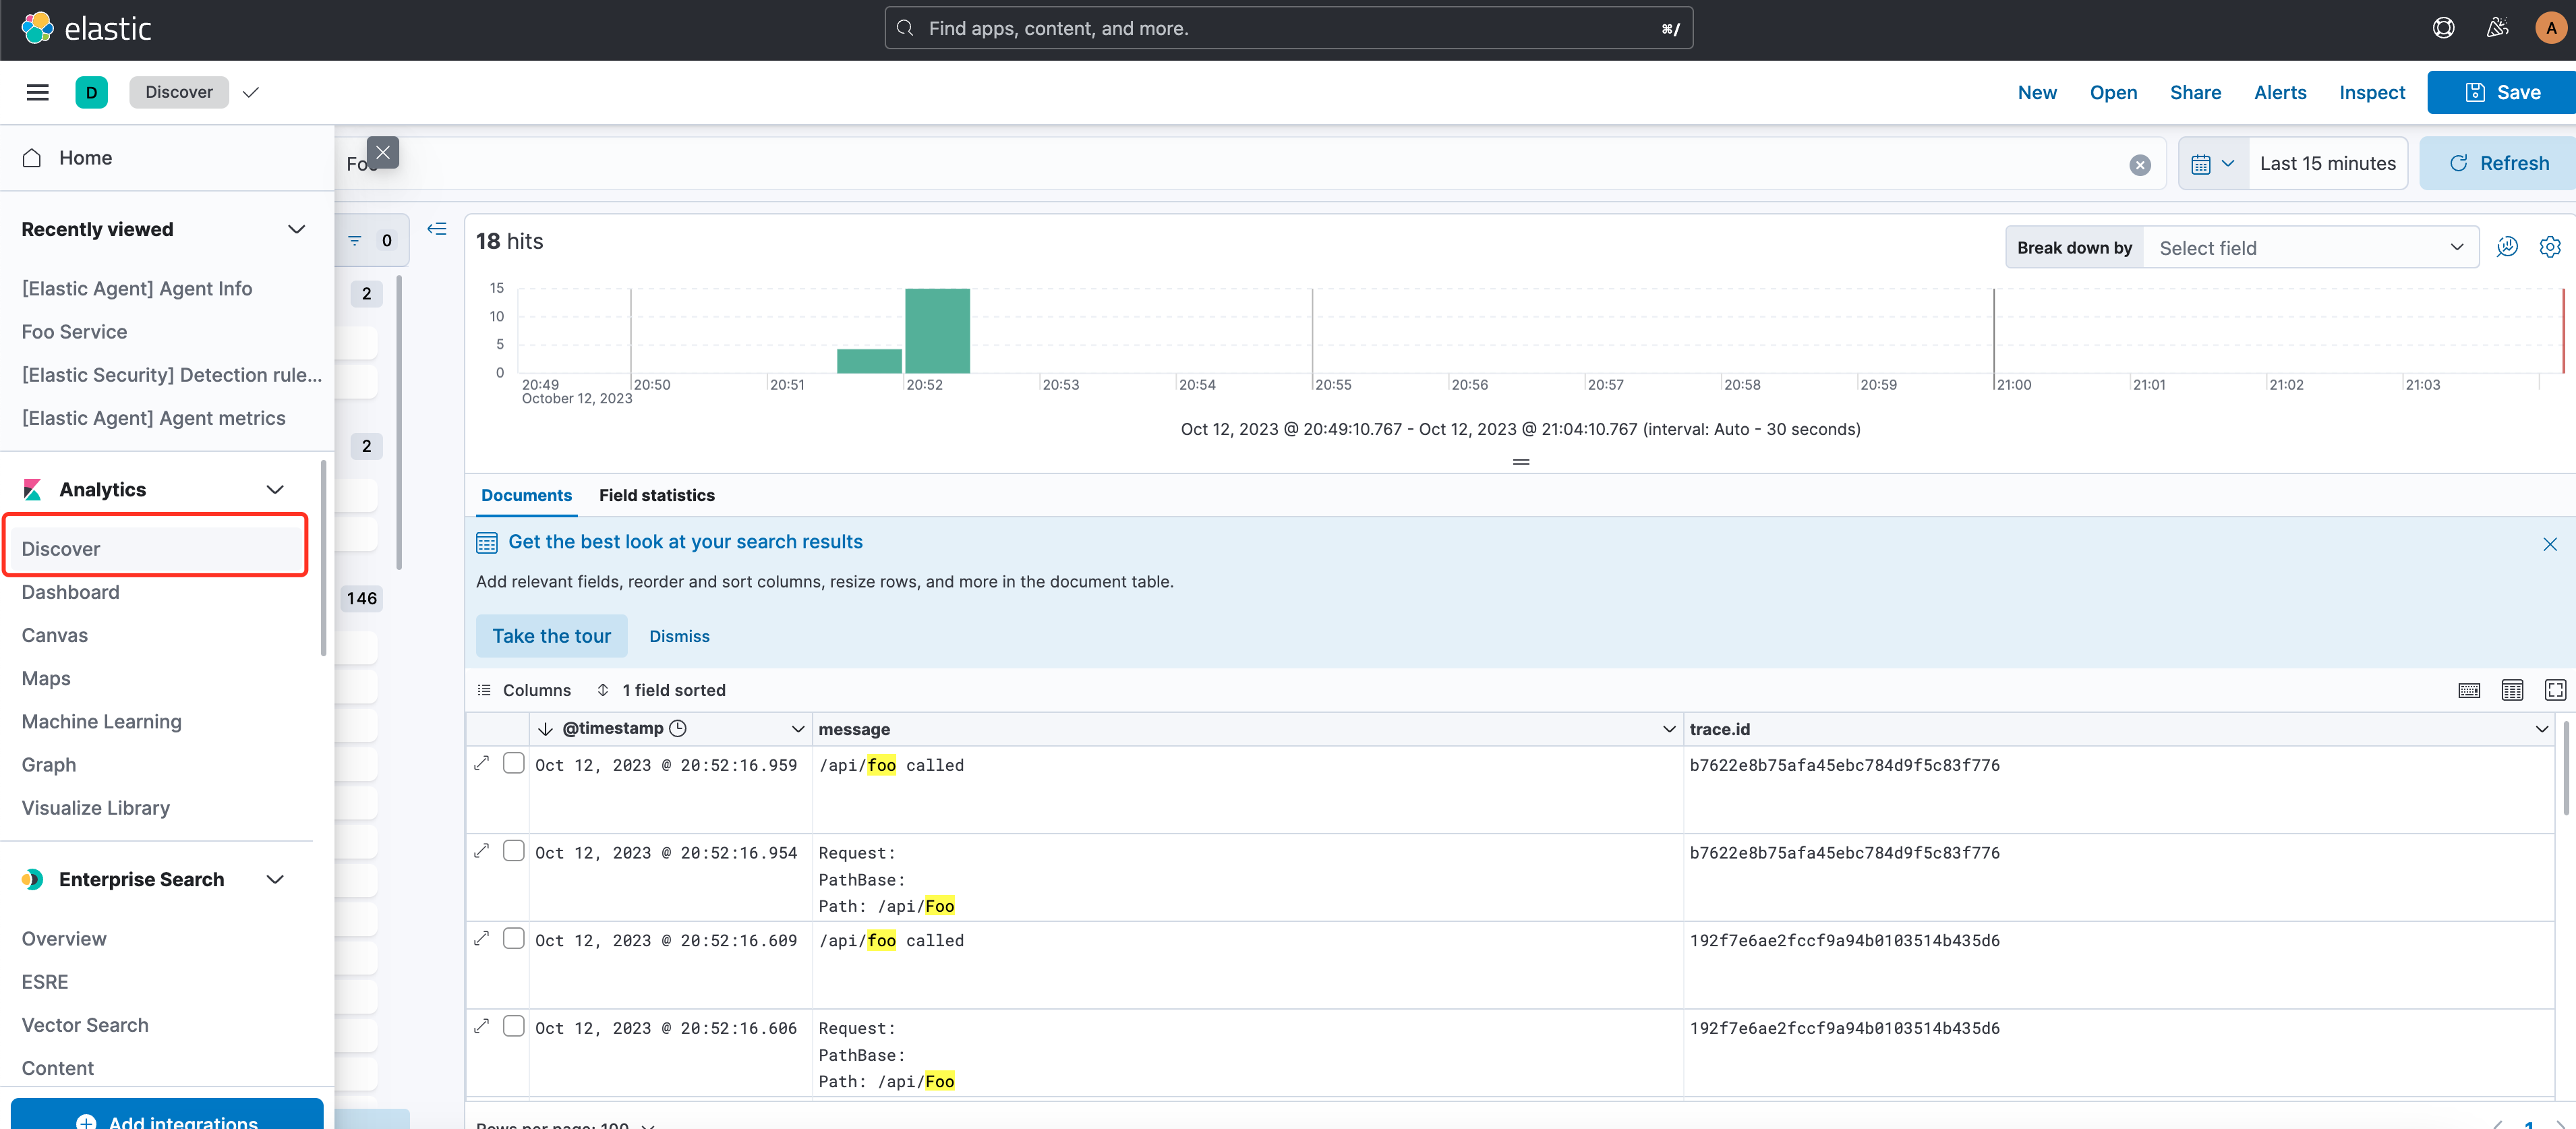2576x1129 pixels.
Task: Click the field filter by type icon
Action: point(354,240)
